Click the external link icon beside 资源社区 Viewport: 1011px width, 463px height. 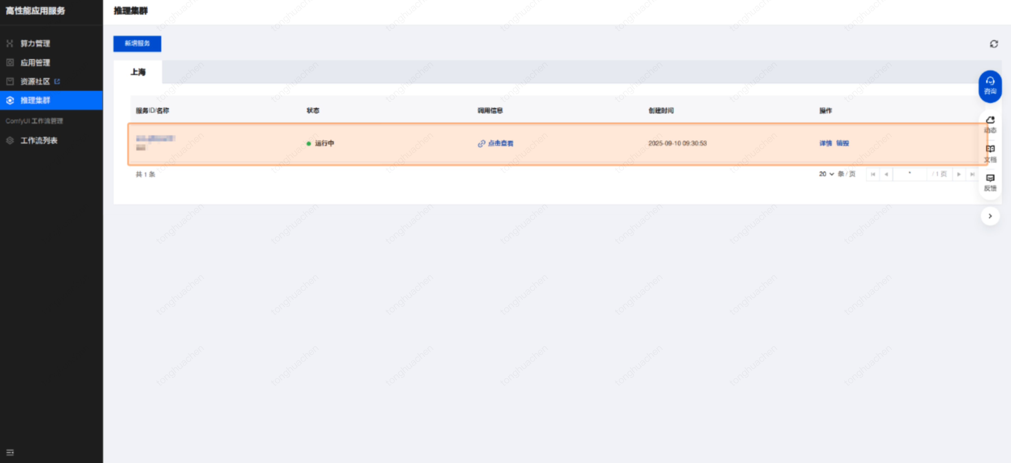(57, 82)
